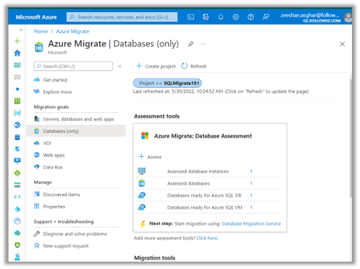Open the Assessed database instances count 1

[x=251, y=171]
